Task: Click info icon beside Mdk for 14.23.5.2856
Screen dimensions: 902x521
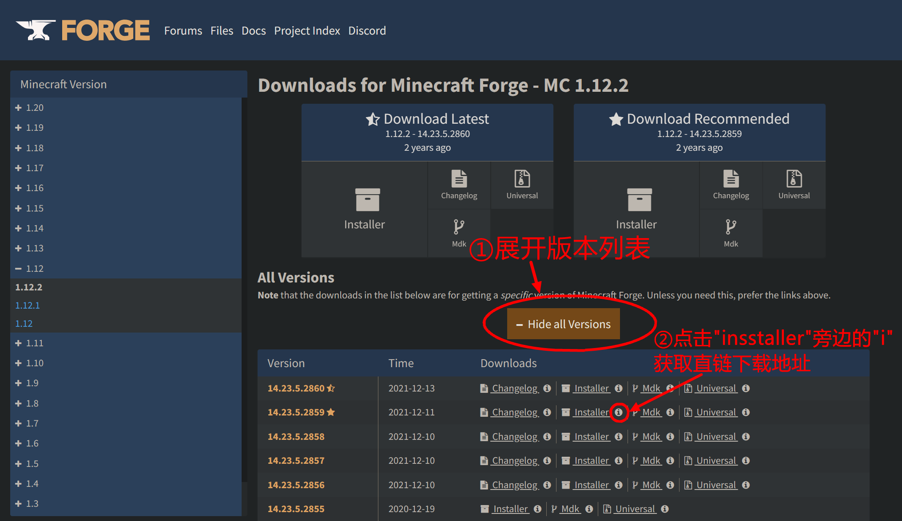Action: coord(670,485)
